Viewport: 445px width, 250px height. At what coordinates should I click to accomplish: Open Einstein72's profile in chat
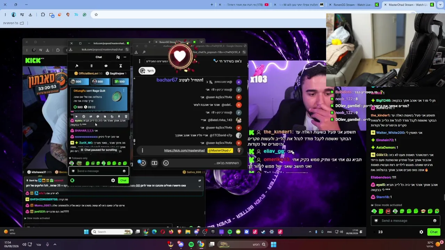385,140
